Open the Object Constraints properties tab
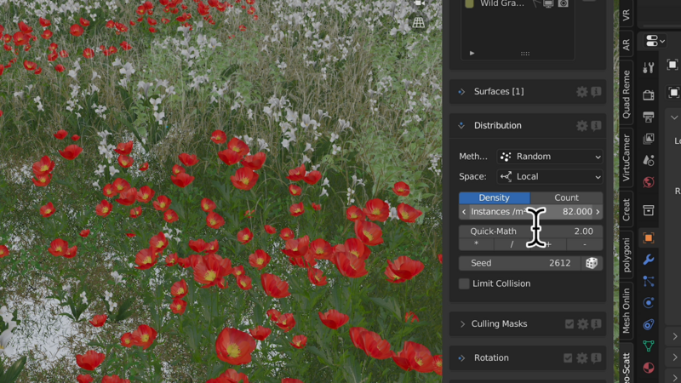 click(x=649, y=324)
